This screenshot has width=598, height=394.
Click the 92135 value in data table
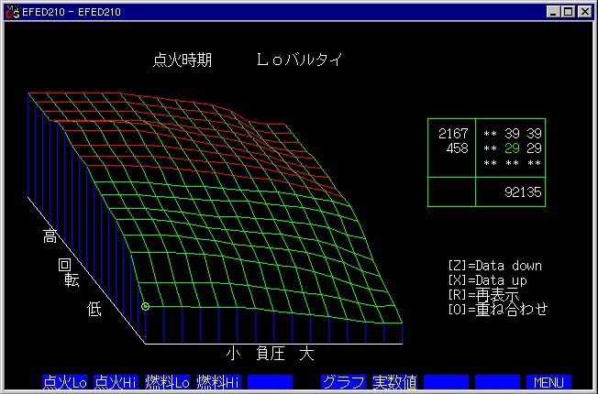[524, 192]
